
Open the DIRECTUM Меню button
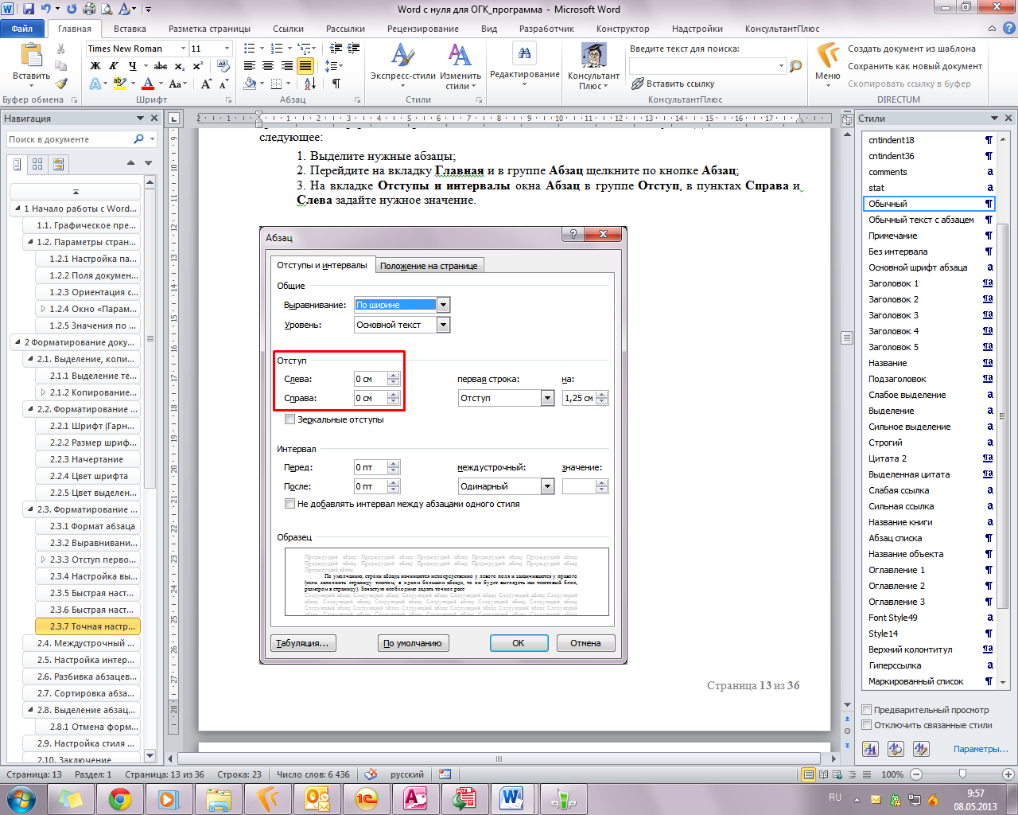pyautogui.click(x=828, y=65)
